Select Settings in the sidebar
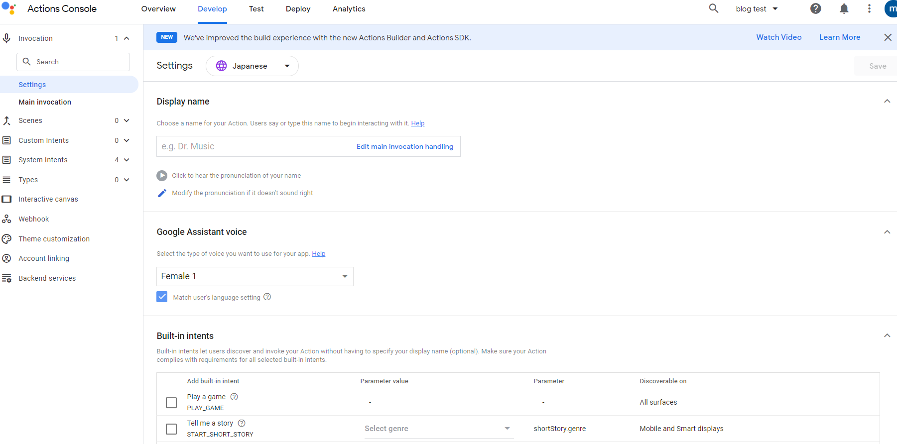The height and width of the screenshot is (444, 897). point(69,85)
